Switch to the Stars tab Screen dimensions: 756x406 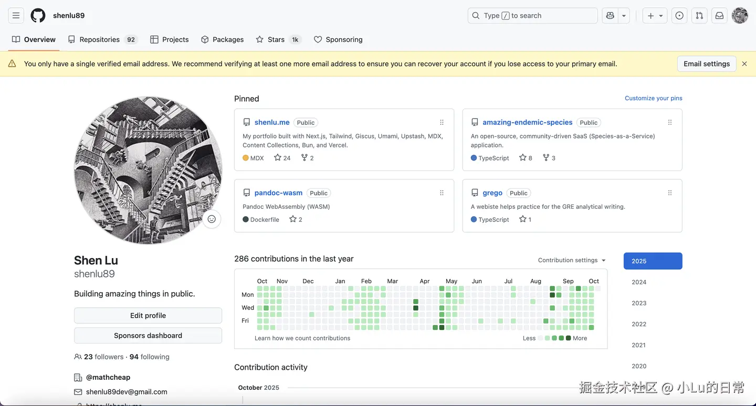pyautogui.click(x=277, y=39)
